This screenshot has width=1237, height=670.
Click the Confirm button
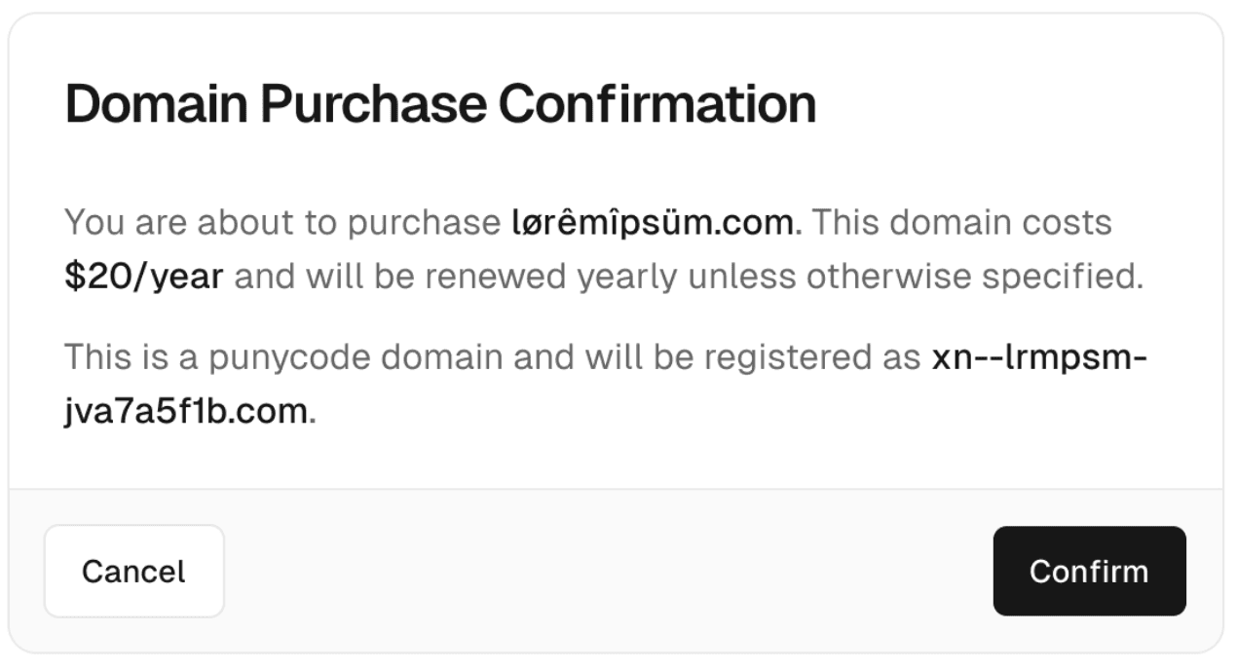click(1089, 572)
